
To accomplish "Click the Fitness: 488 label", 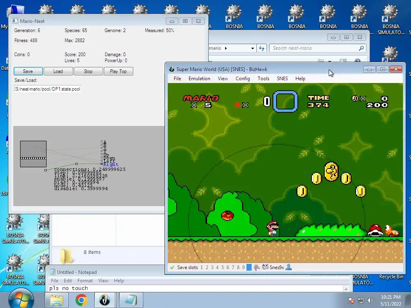I will (x=26, y=41).
